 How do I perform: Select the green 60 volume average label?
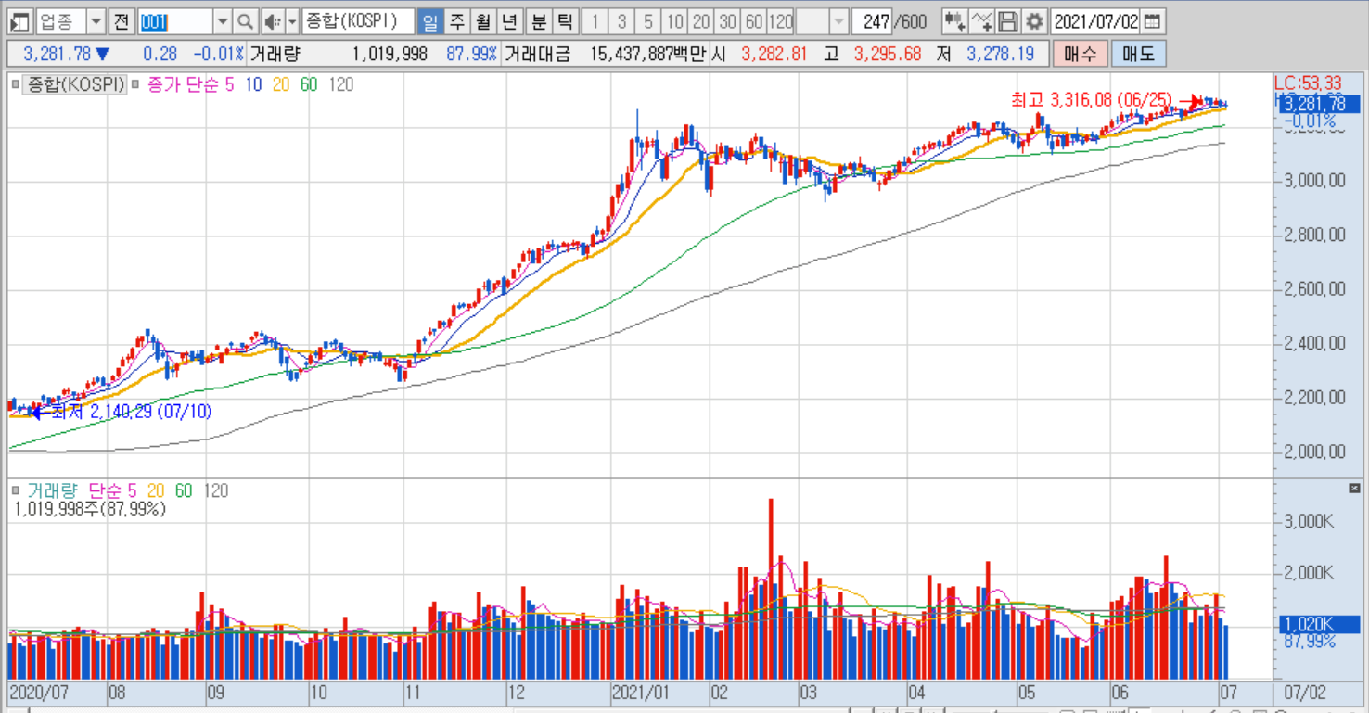pyautogui.click(x=184, y=490)
